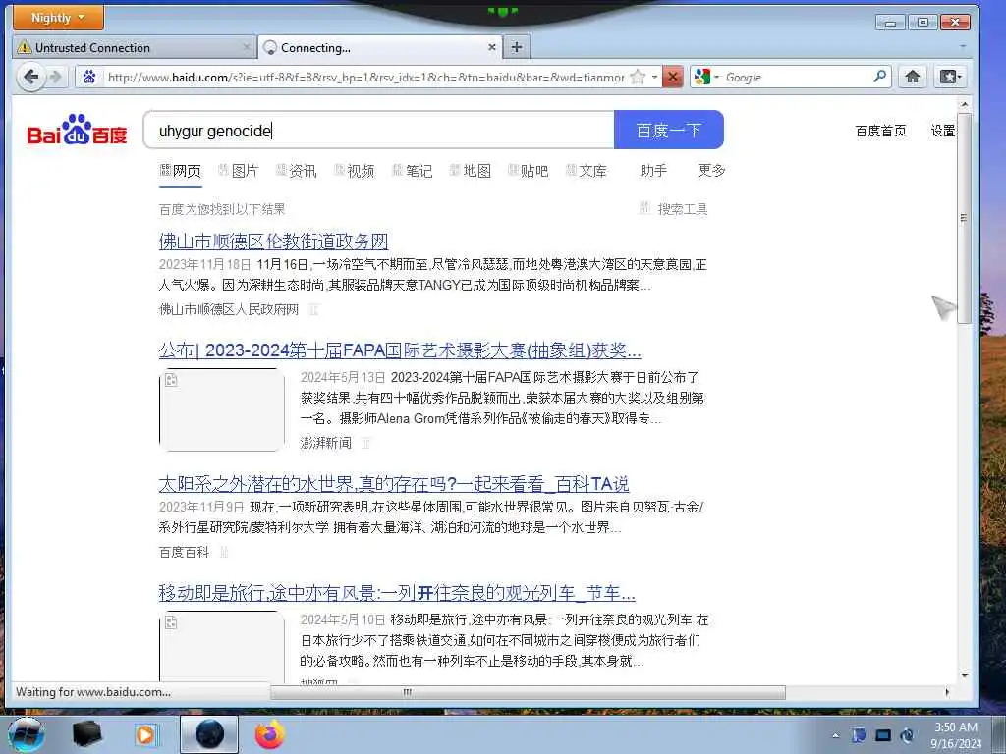
Task: Open the URL history dropdown arrow
Action: point(654,77)
